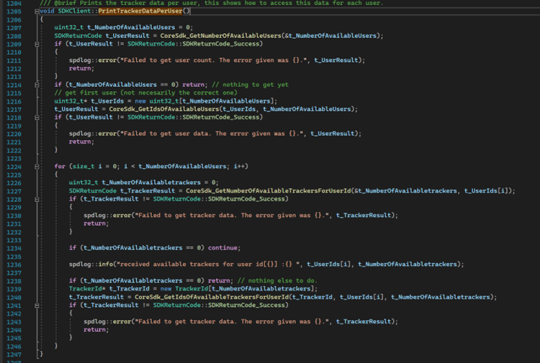Click the continue keyword on line 1234
The width and height of the screenshot is (540, 363).
[222, 248]
